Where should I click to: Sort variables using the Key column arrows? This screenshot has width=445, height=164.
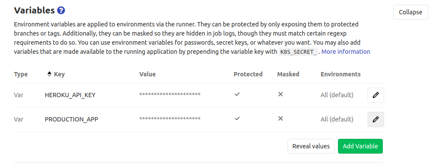pos(49,74)
